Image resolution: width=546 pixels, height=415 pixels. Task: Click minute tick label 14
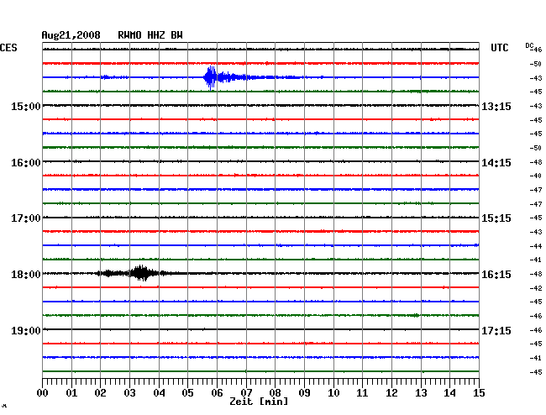pos(449,392)
